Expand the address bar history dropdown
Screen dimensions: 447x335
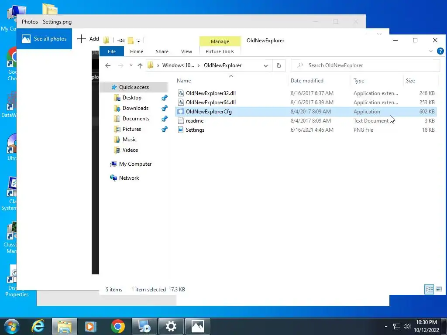[x=266, y=65]
